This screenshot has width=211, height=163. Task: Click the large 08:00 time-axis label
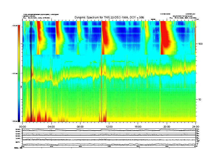point(80,127)
